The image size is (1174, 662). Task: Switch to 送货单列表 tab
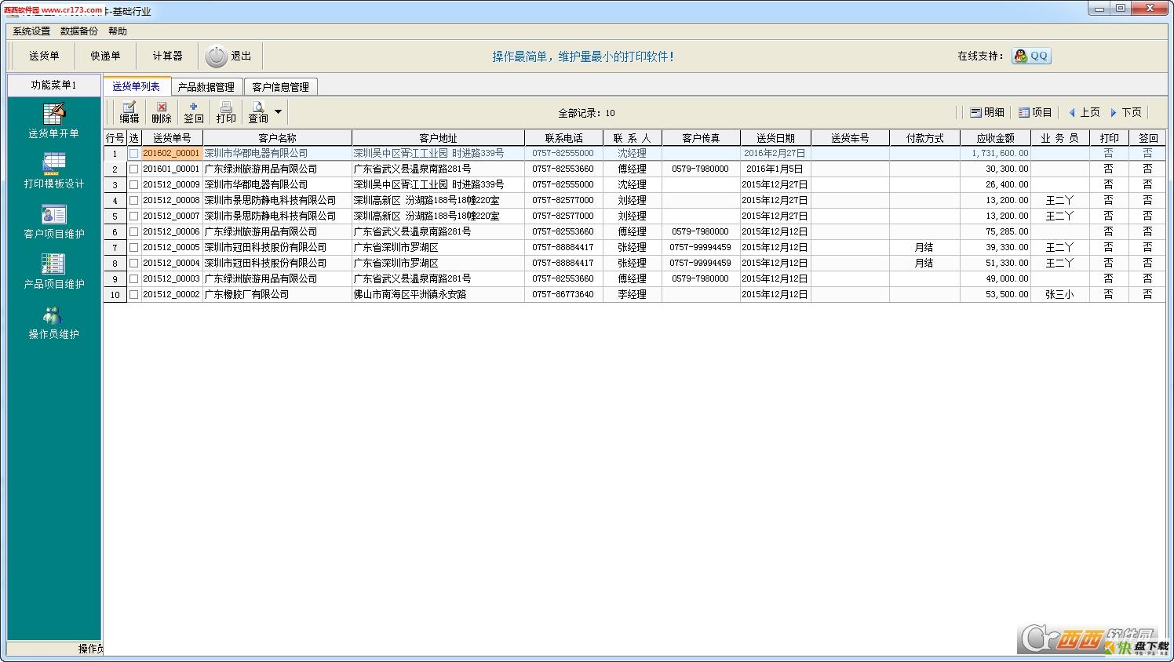[137, 86]
